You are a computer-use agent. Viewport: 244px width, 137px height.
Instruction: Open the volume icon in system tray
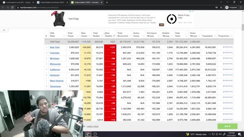pos(220,134)
